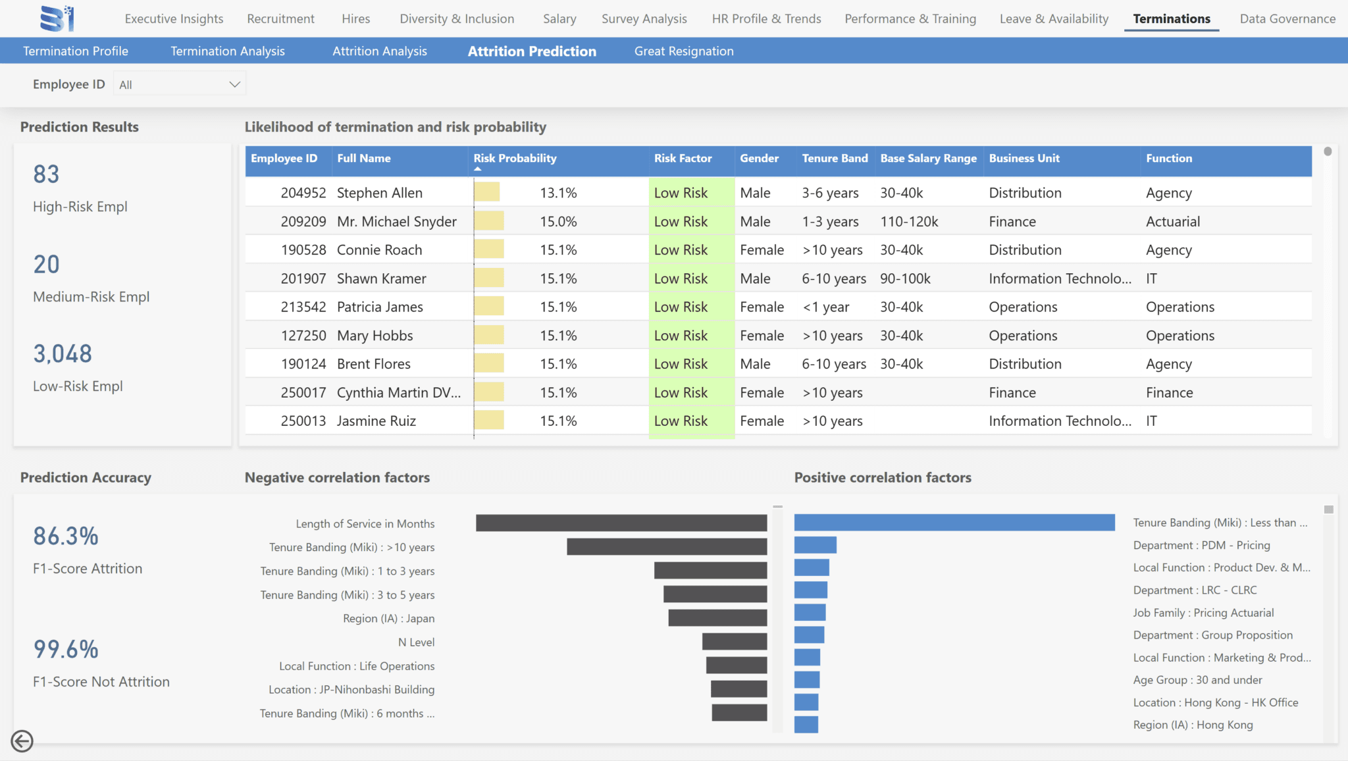Click the Tenure Band column header
Screen dimensions: 1348x761
835,158
